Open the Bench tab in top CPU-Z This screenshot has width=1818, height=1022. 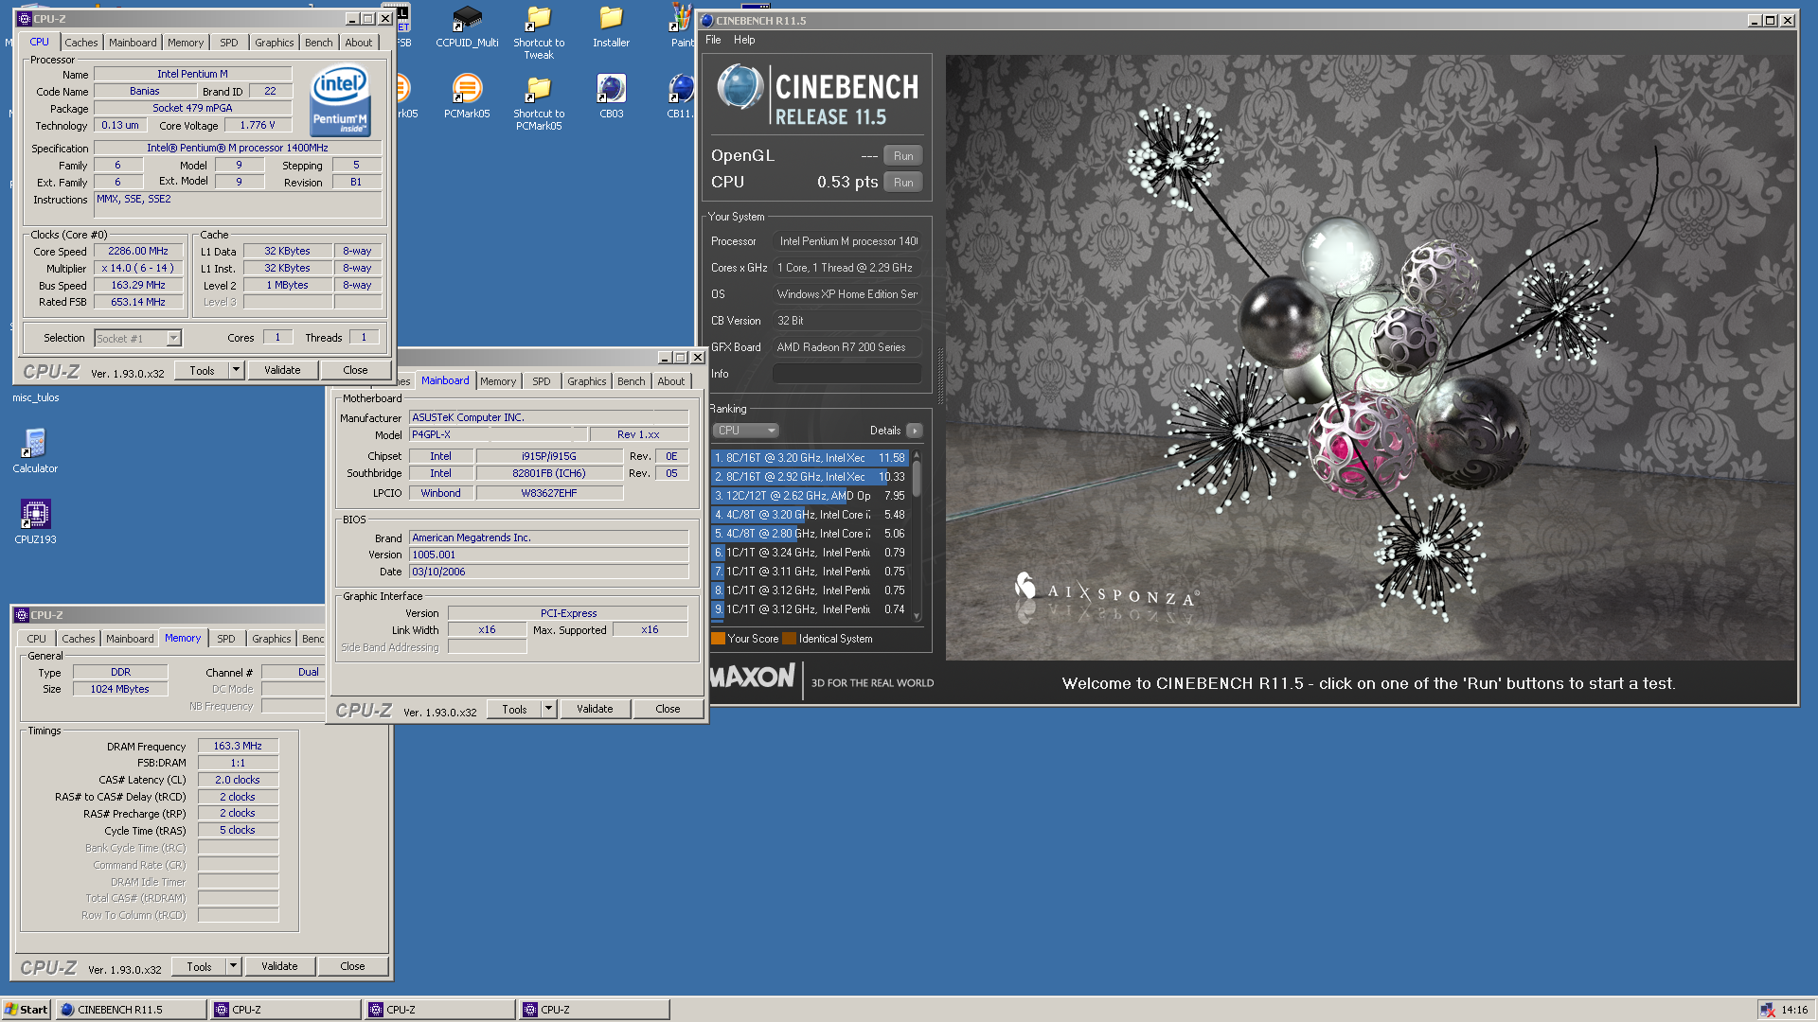(x=319, y=43)
